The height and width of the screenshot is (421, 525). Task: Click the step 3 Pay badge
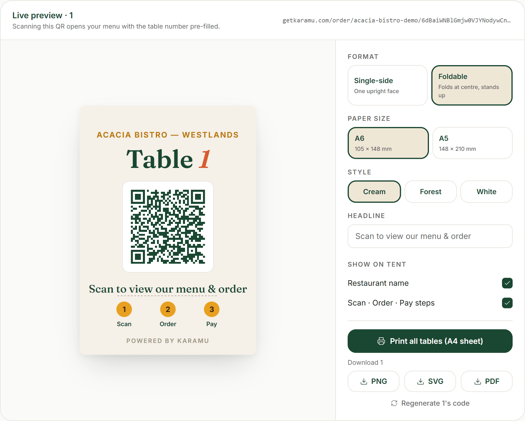pyautogui.click(x=212, y=309)
